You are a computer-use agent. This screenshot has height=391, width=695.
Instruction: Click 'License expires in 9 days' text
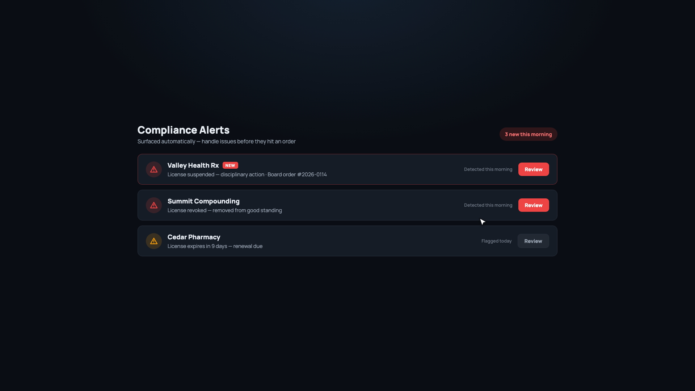[197, 246]
